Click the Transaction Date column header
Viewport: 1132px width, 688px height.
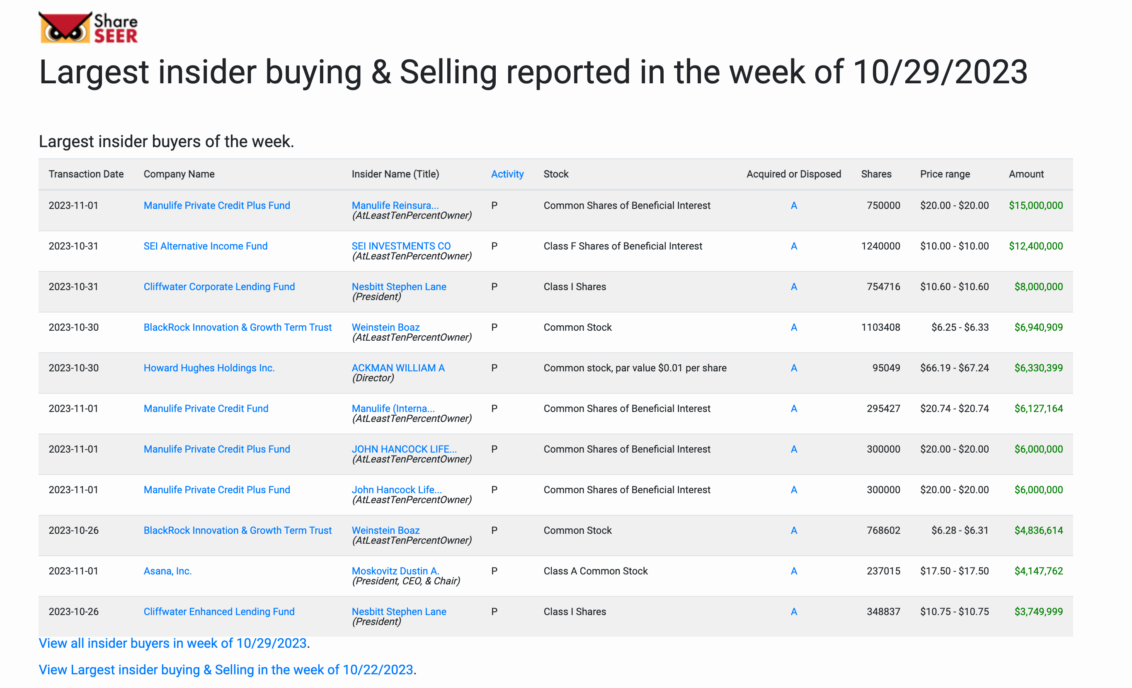86,174
